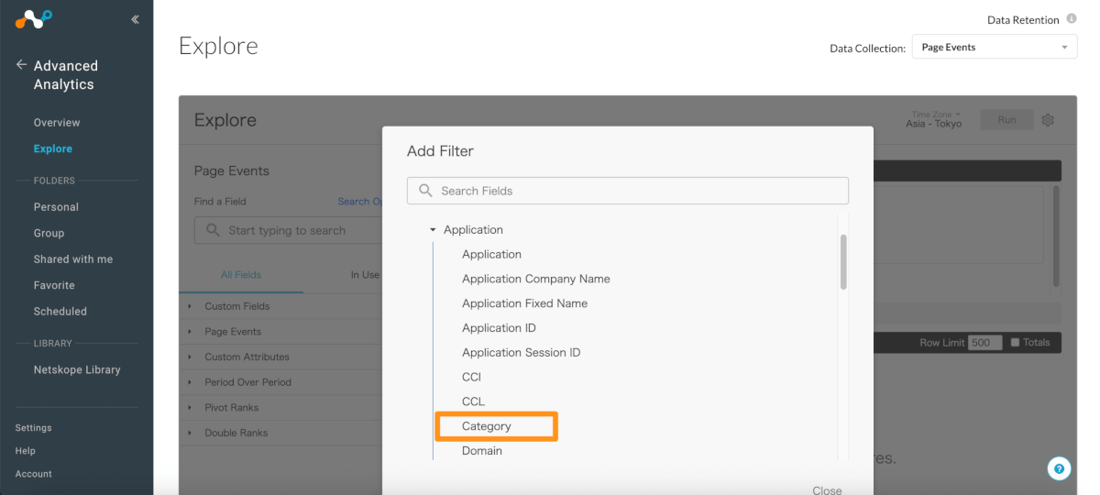This screenshot has height=495, width=1100.
Task: Collapse the sidebar with double chevron
Action: point(135,19)
